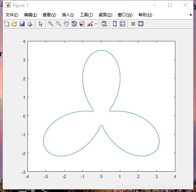Insert a legend using the toolbar icon
Screen dimensions: 196x192
tap(123, 24)
